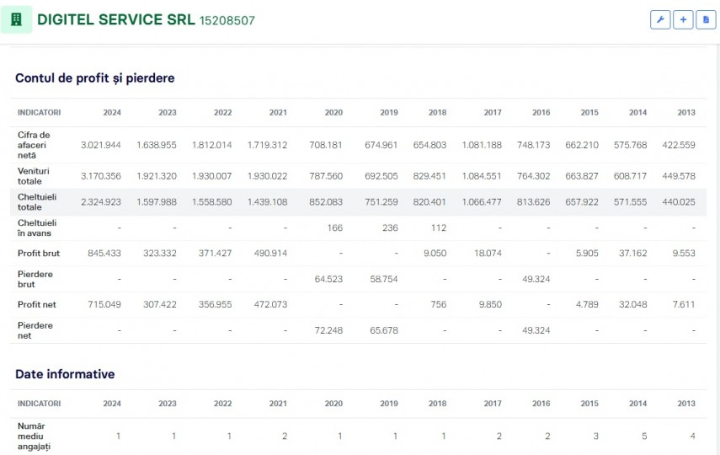This screenshot has width=720, height=455.
Task: Select the 2020 Pierdere net value 72.248
Action: pos(328,330)
